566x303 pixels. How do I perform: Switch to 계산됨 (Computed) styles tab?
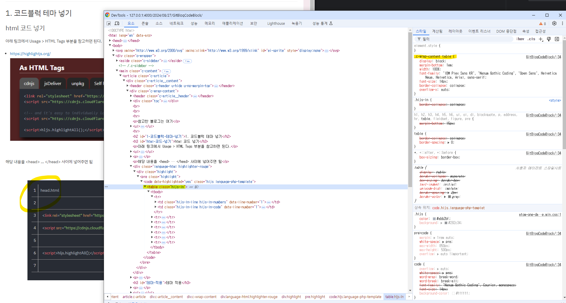pos(437,31)
